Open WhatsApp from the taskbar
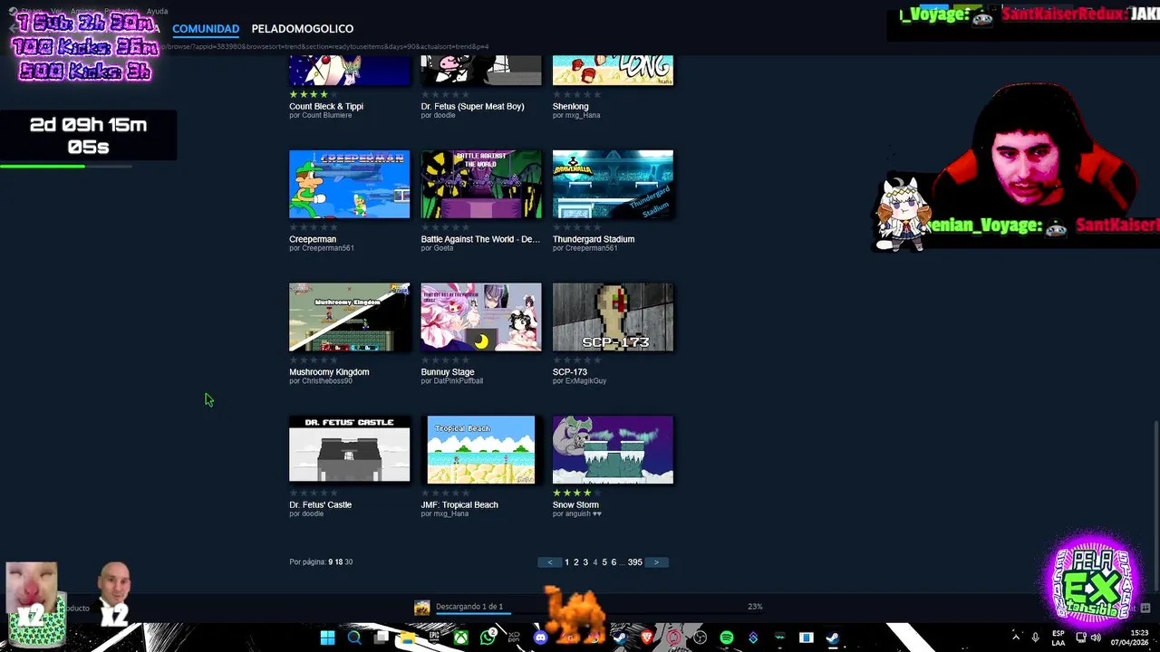The image size is (1160, 652). pos(488,637)
